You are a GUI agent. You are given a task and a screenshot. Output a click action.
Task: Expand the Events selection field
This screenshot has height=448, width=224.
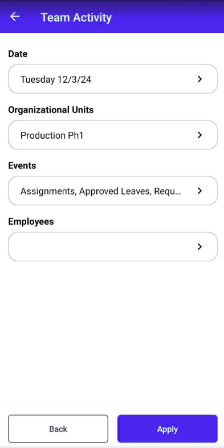tap(113, 191)
